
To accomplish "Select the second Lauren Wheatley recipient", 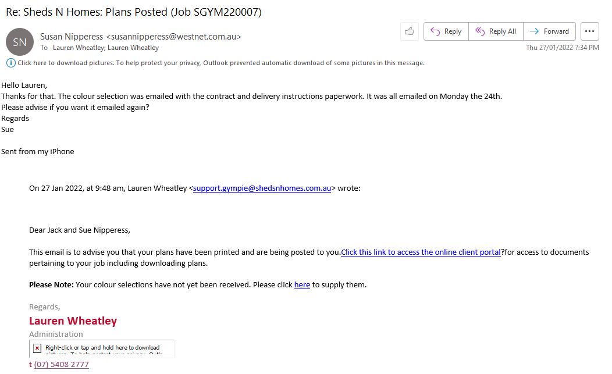I will click(133, 48).
